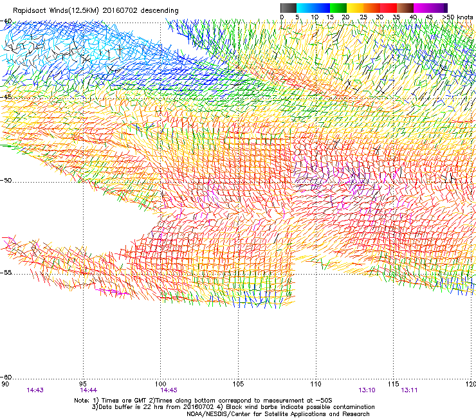Click the 'Rapidsact Winds(12.5KM) 20160702 descending' title
Image resolution: width=476 pixels, height=418 pixels.
pyautogui.click(x=96, y=11)
